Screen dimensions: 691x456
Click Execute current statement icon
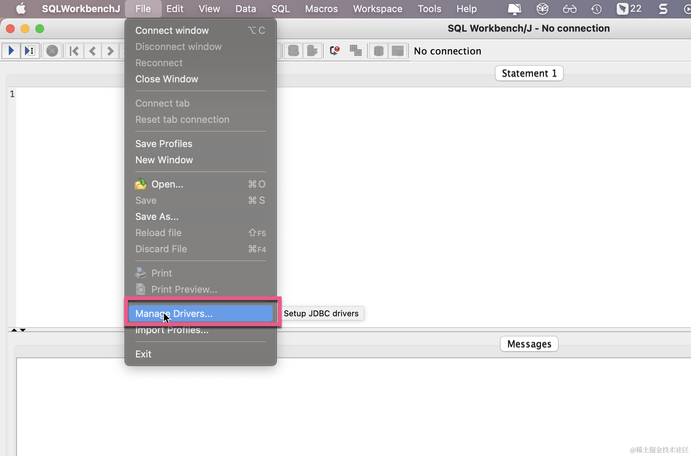[30, 51]
